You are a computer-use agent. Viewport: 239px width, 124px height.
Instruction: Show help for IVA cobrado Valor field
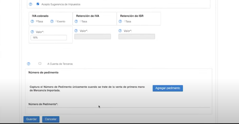point(32,32)
